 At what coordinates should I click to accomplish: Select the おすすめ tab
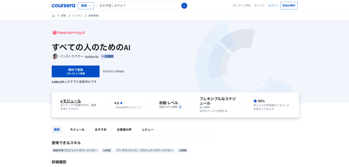pyautogui.click(x=101, y=130)
